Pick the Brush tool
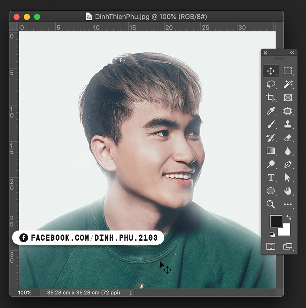 click(271, 124)
